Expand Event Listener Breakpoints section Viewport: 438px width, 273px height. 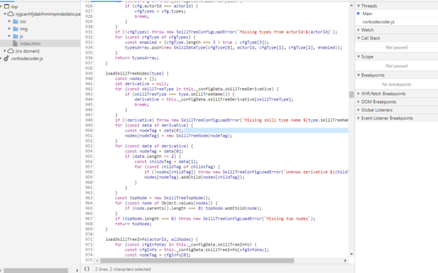pyautogui.click(x=359, y=118)
